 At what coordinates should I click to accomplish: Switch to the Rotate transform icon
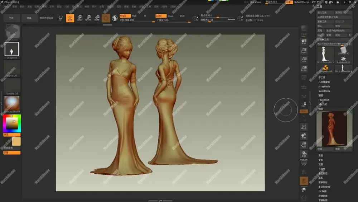[97, 18]
